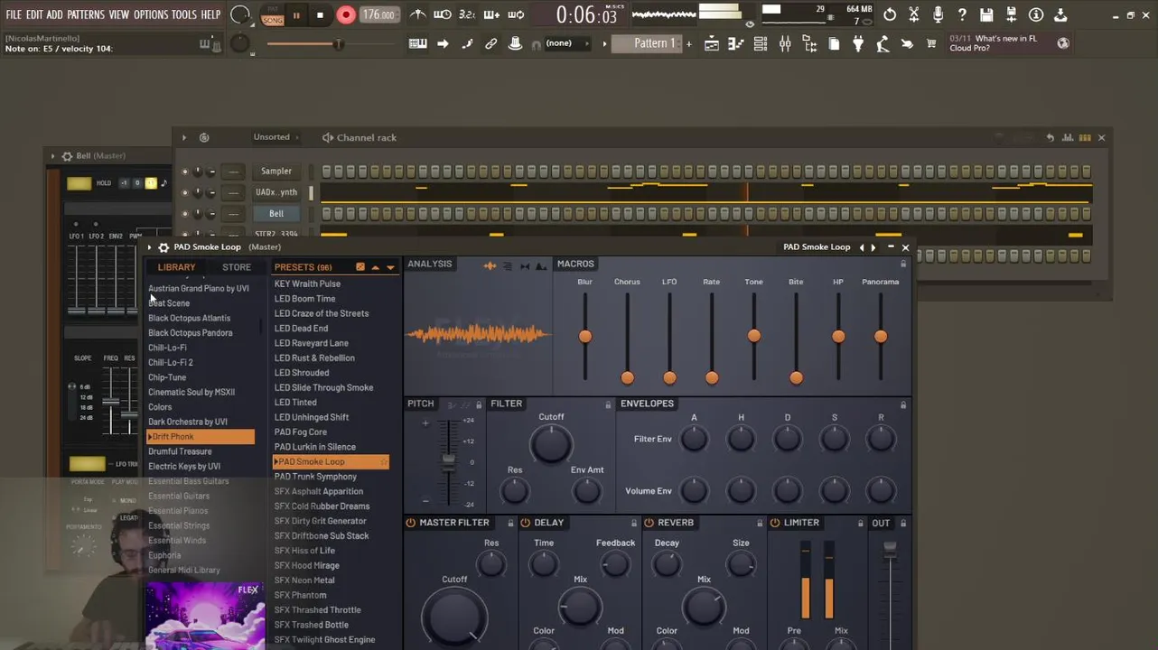
Task: Click the Tone macro slider handle
Action: (754, 336)
